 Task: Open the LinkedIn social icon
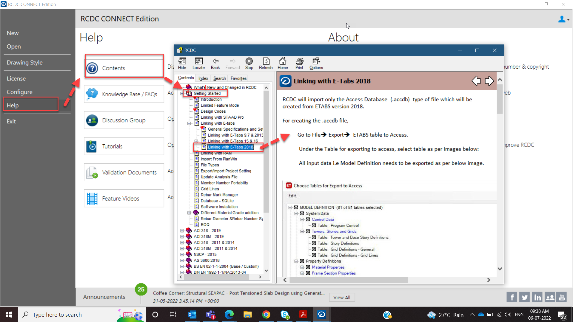[x=537, y=297]
